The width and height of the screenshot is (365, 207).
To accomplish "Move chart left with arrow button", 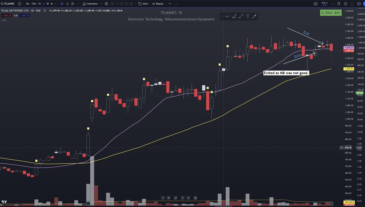I will (x=182, y=198).
